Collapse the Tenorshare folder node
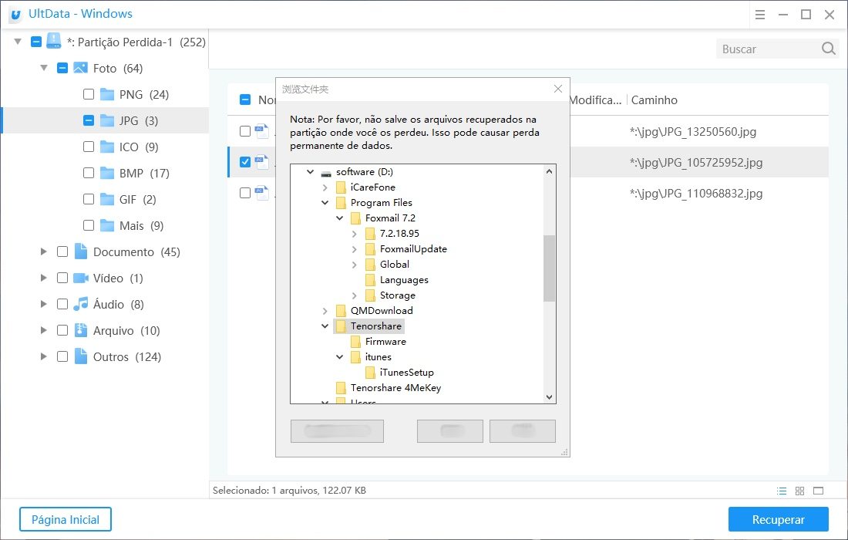848x540 pixels. coord(325,326)
